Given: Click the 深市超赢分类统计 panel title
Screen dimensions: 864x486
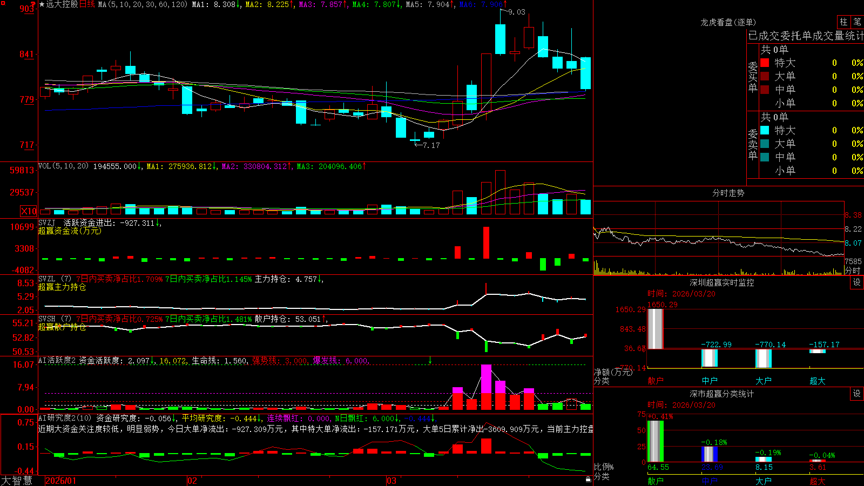Looking at the screenshot, I should (722, 394).
